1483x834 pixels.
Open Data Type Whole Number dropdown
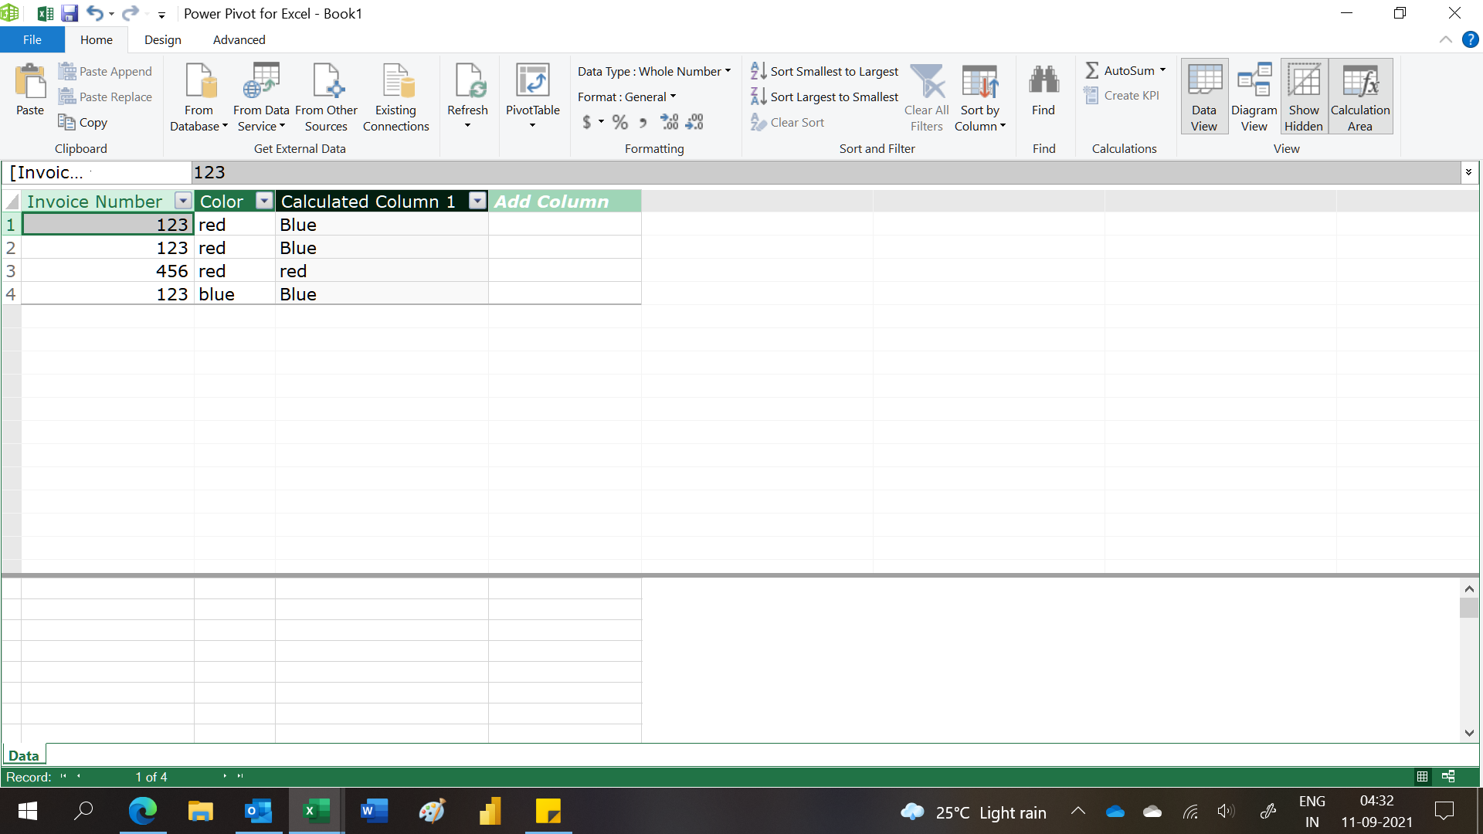[x=654, y=71]
